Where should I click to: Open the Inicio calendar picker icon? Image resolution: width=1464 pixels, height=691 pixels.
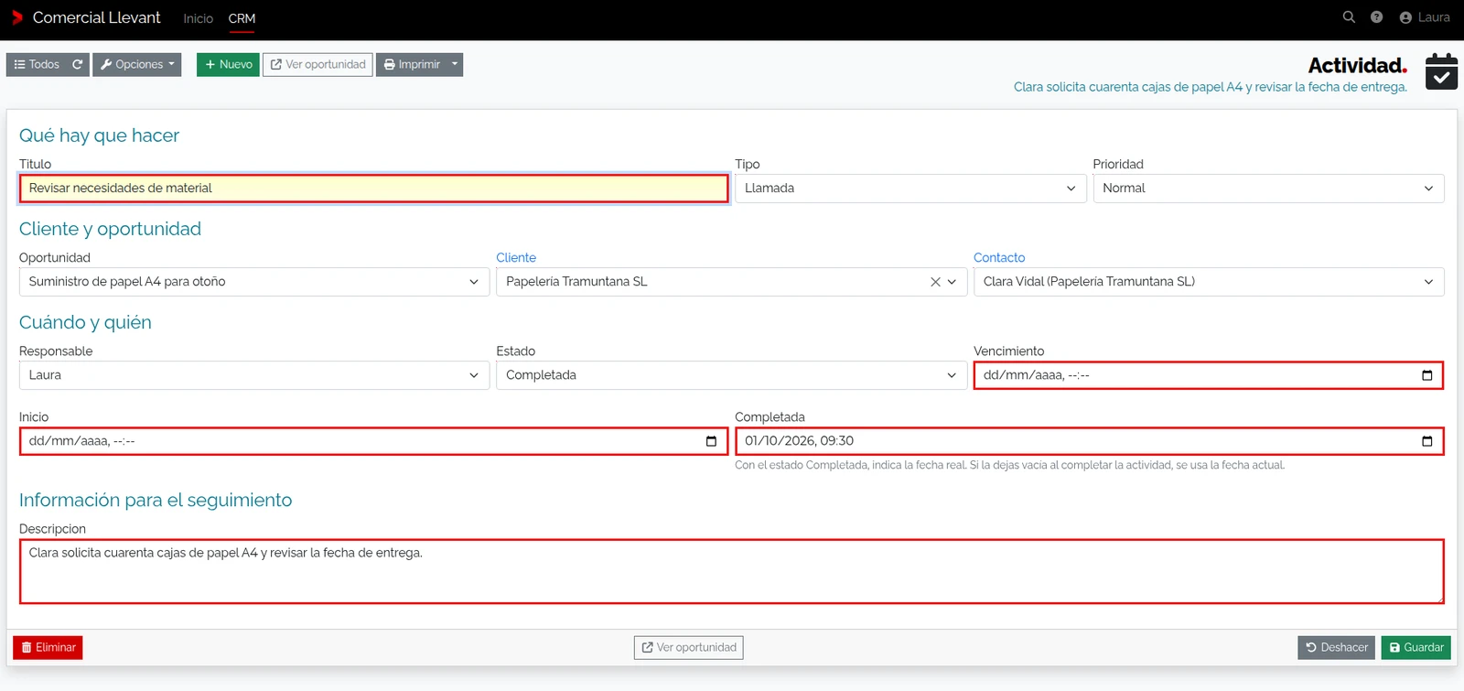[711, 441]
